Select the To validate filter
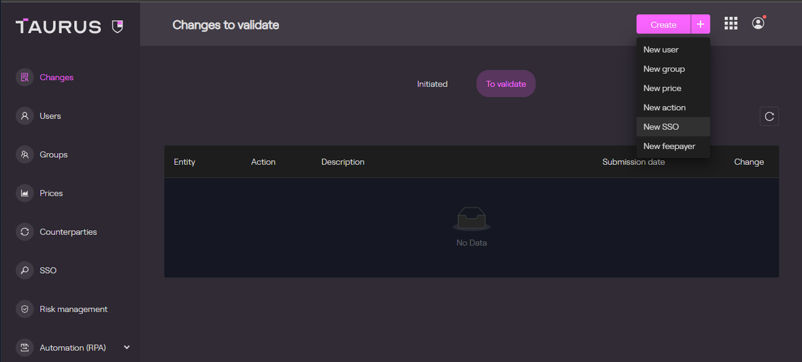802x362 pixels. point(505,83)
